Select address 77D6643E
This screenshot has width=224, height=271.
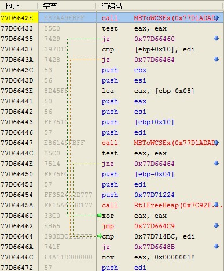[17, 91]
